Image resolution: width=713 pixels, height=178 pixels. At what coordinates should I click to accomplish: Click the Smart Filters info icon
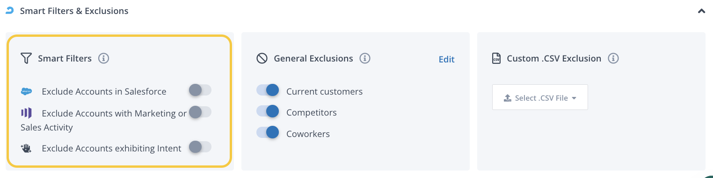(x=104, y=58)
